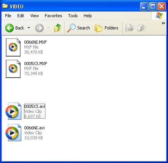This screenshot has height=163, width=168.
Task: Select the 0005X3.avi video clip
Action: (35, 111)
